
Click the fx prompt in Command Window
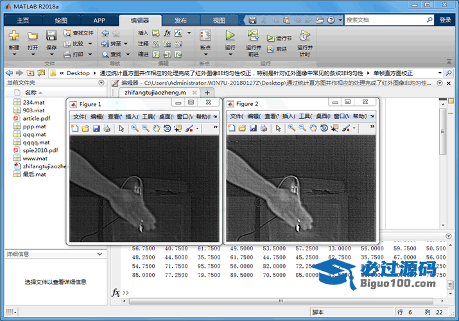pyautogui.click(x=116, y=292)
